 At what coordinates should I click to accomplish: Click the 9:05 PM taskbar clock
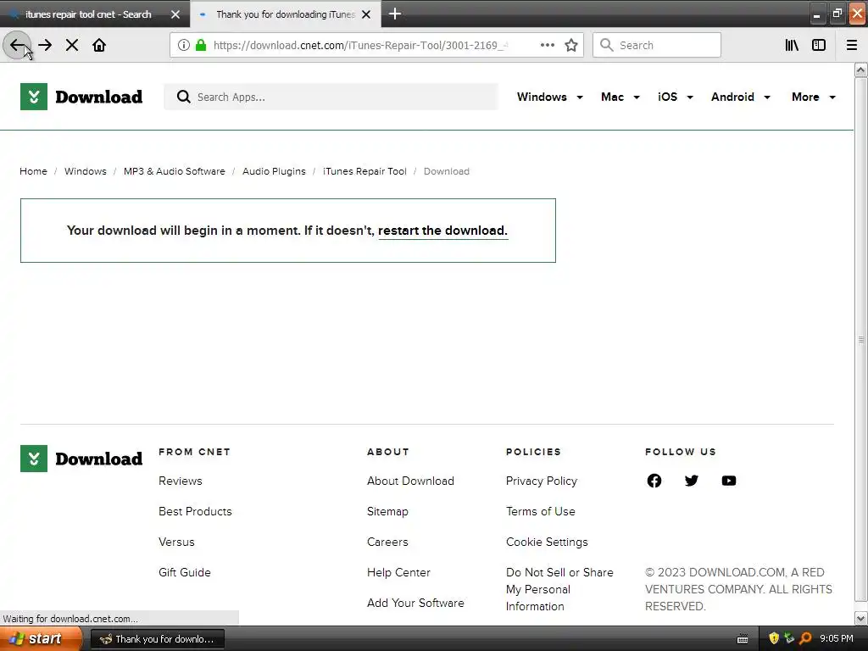pos(837,639)
